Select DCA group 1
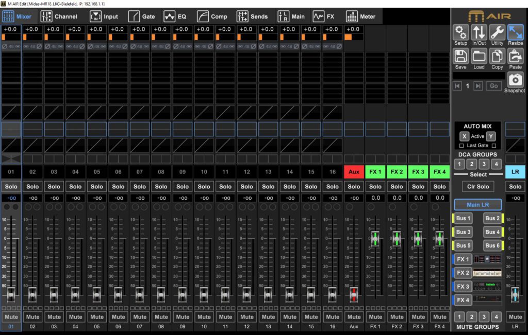Screen dimensions: 528x335 (x=459, y=164)
